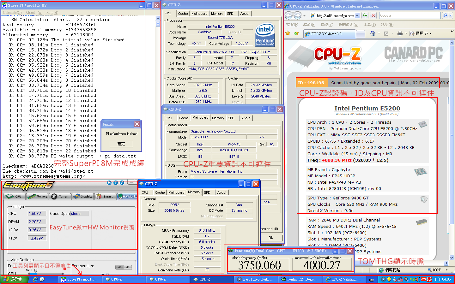Launch Internet Explorer from quick launch
This screenshot has height=284, width=455.
(35, 279)
